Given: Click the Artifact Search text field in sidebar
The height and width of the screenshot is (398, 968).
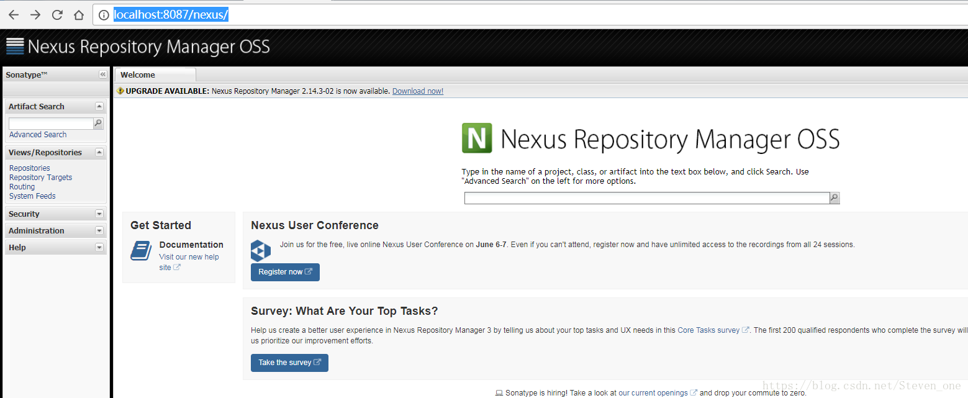Looking at the screenshot, I should [51, 124].
